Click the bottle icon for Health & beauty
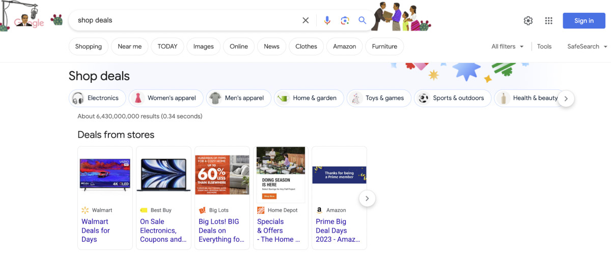Image resolution: width=611 pixels, height=254 pixels. click(504, 98)
